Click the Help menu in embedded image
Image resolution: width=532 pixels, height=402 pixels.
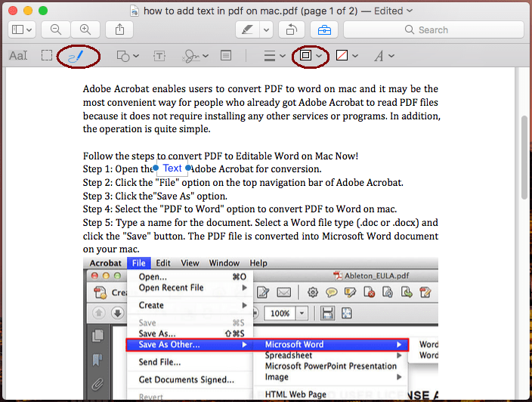pyautogui.click(x=258, y=263)
